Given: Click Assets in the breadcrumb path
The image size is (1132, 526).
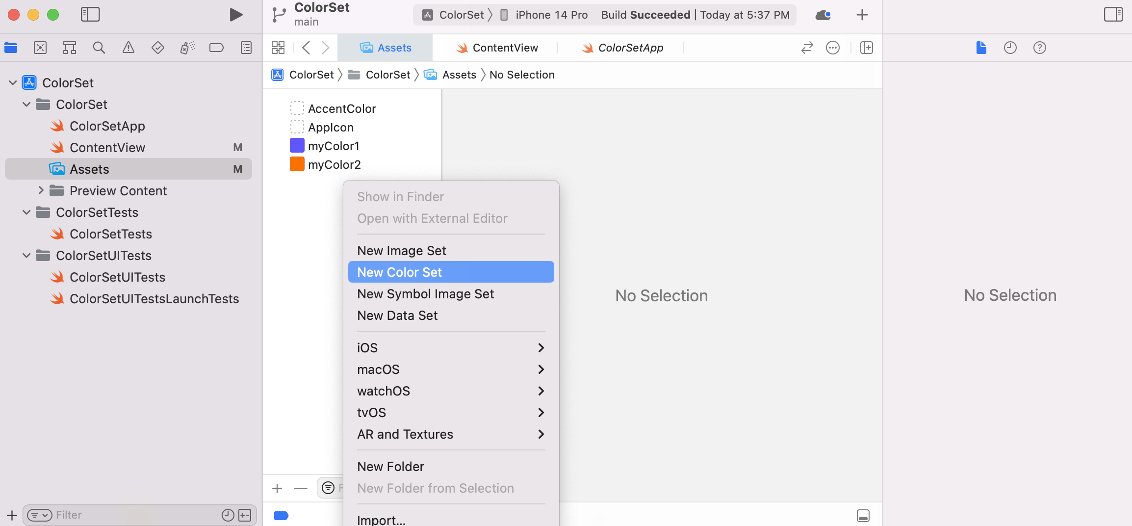Looking at the screenshot, I should coord(450,75).
